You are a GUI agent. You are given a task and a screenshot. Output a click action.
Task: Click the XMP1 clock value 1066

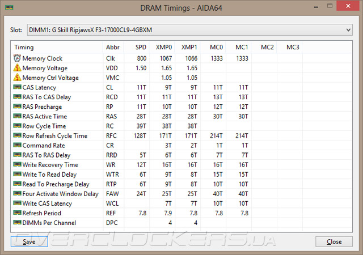(191, 58)
